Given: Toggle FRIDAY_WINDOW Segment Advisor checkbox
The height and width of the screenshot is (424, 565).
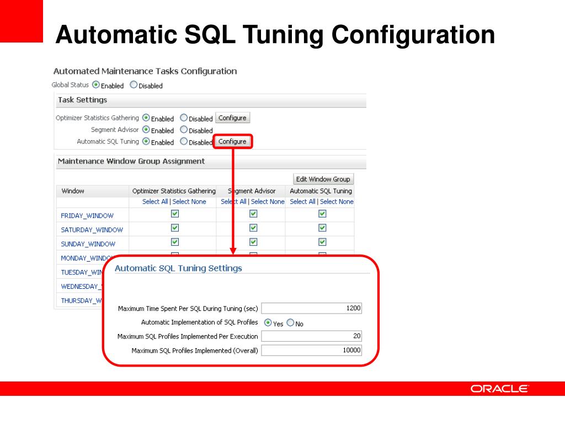Looking at the screenshot, I should (253, 214).
